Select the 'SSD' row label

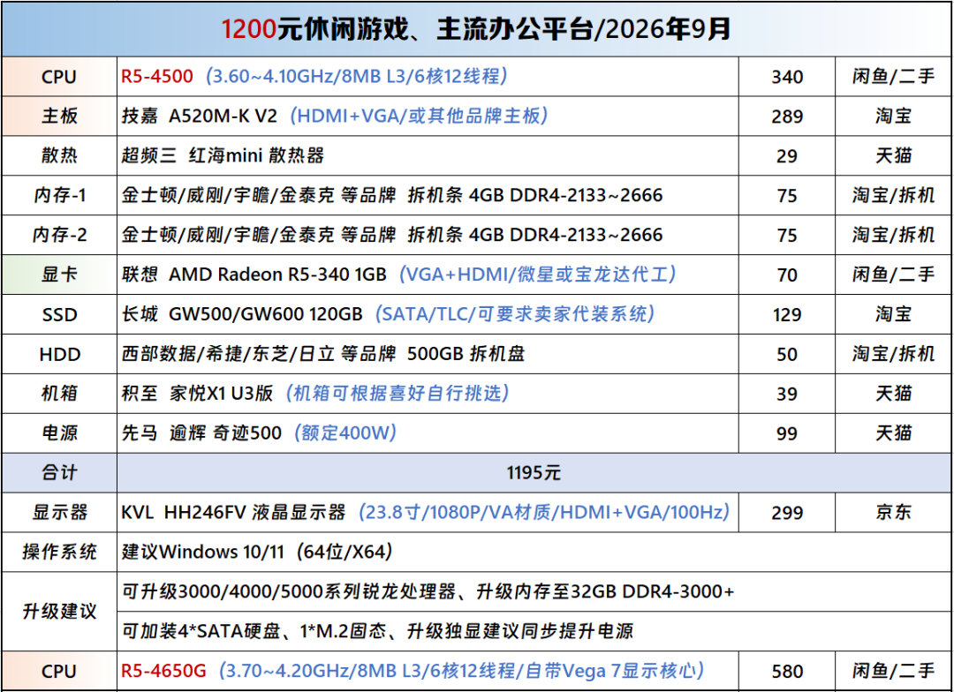pyautogui.click(x=59, y=314)
